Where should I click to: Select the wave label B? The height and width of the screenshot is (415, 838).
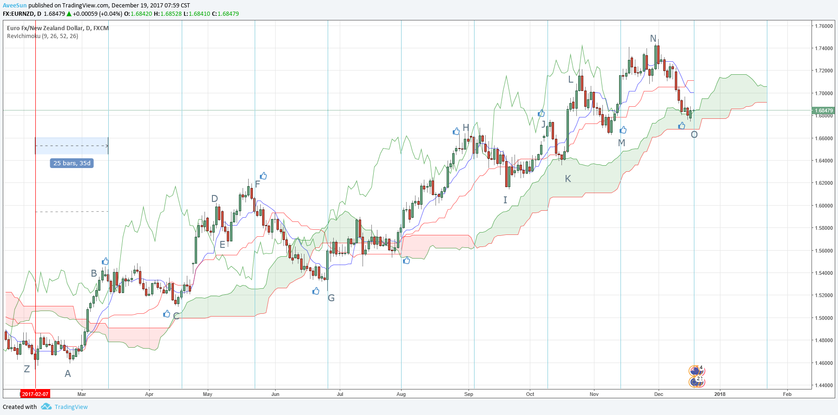[94, 273]
